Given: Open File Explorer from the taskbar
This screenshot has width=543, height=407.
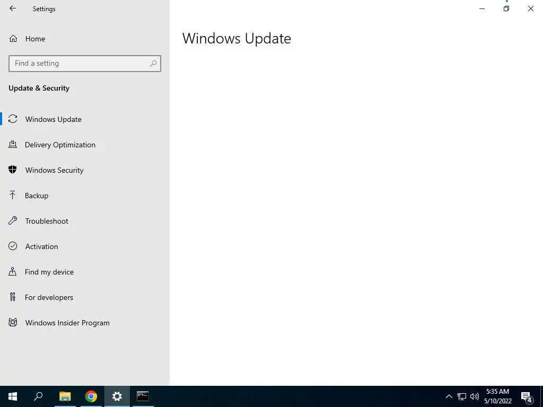Looking at the screenshot, I should 65,396.
